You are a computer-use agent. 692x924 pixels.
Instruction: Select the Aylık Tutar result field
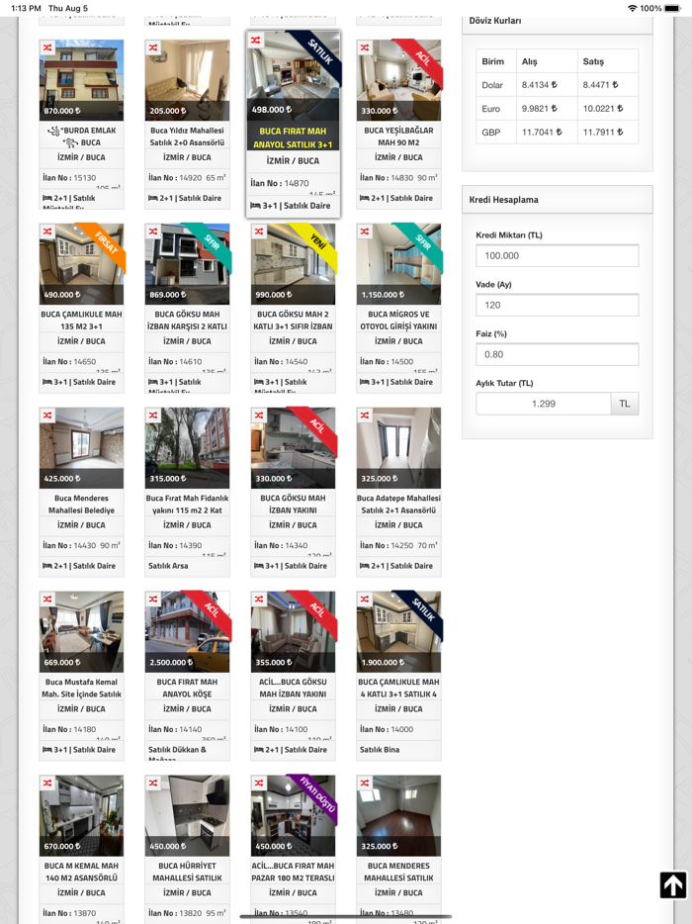[x=543, y=404]
